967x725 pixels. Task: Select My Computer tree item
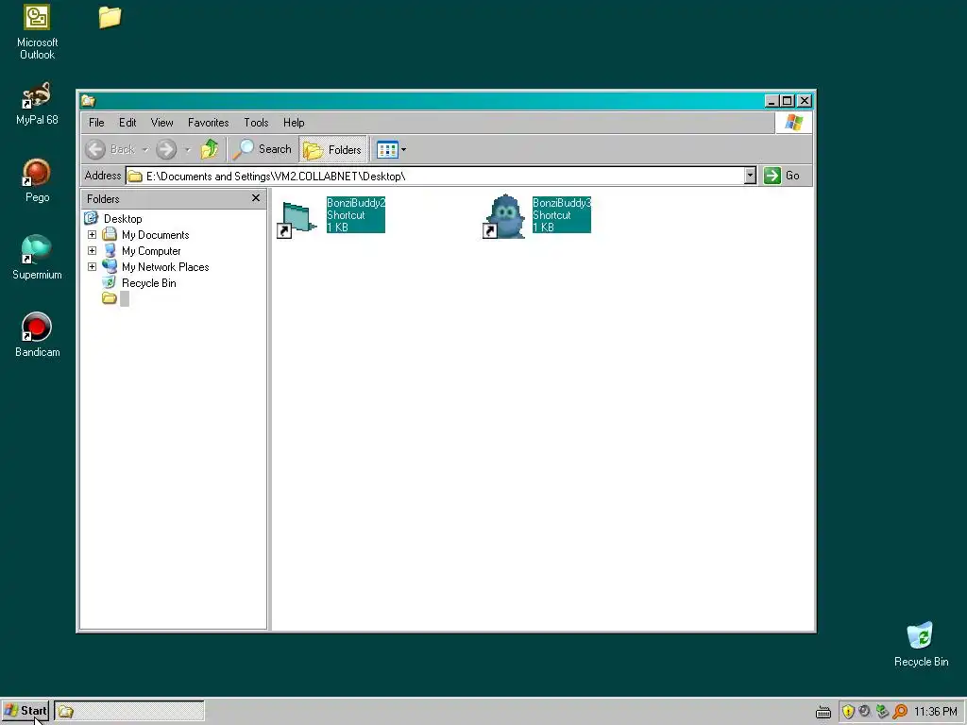(x=151, y=251)
